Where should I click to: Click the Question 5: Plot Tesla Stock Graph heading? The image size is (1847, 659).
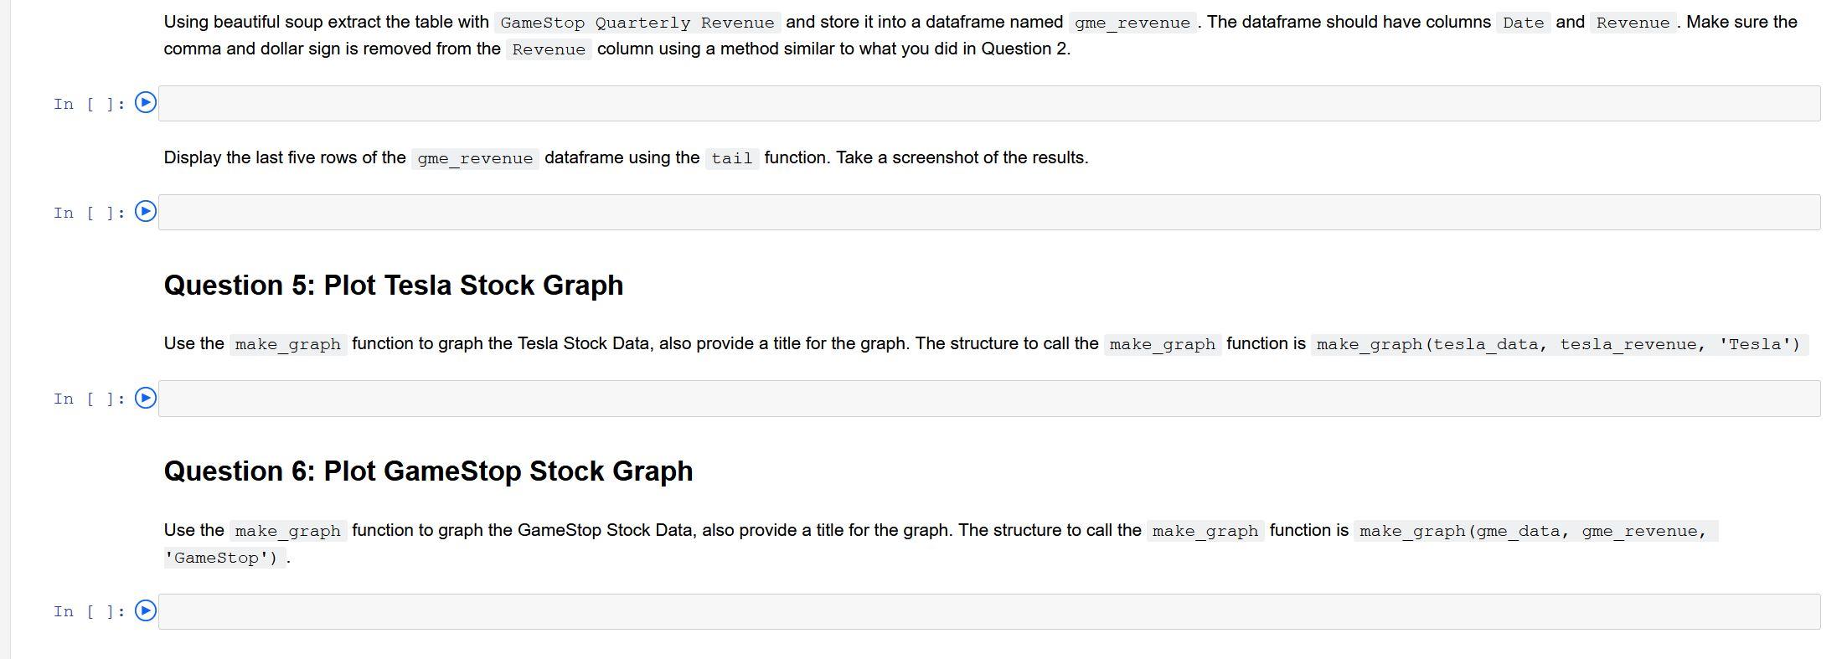(x=394, y=286)
